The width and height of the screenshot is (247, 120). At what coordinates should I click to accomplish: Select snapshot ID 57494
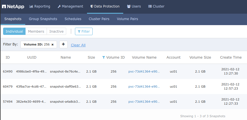(x=8, y=102)
